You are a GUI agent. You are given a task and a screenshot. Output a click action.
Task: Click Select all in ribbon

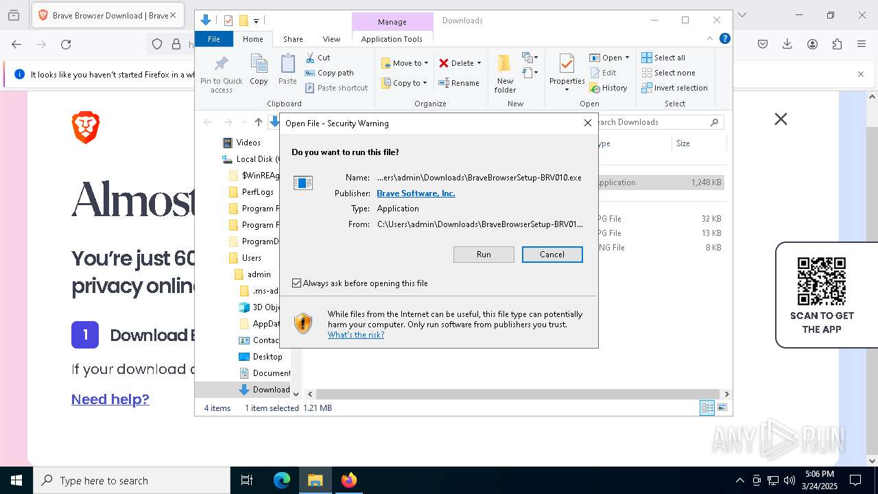tap(663, 58)
